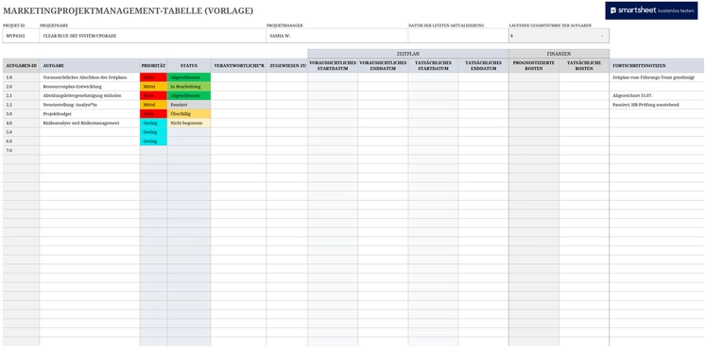Click the AUFGABE column header

pos(90,66)
